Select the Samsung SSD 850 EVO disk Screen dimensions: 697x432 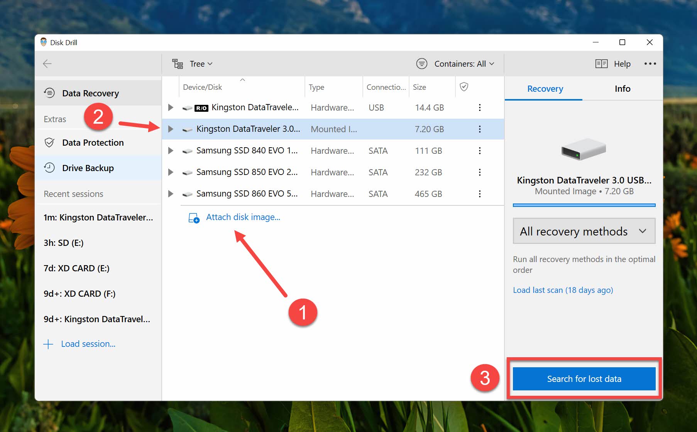(333, 172)
